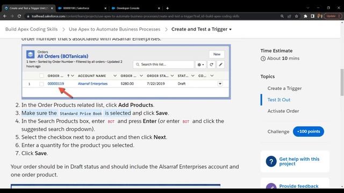The height and width of the screenshot is (193, 344).
Task: Click the Provide feedback link
Action: (299, 186)
